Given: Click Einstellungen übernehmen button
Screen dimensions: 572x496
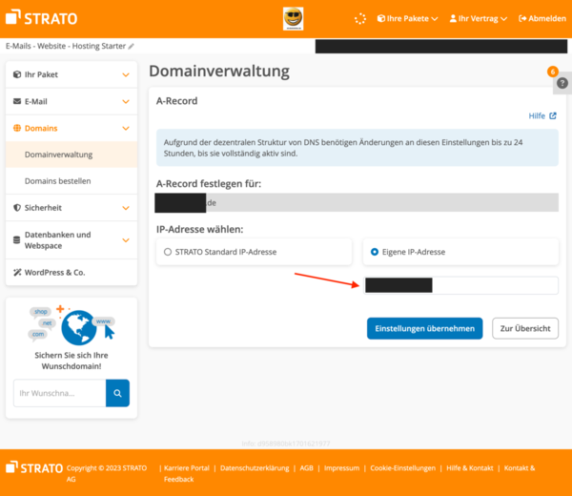Looking at the screenshot, I should pyautogui.click(x=424, y=328).
